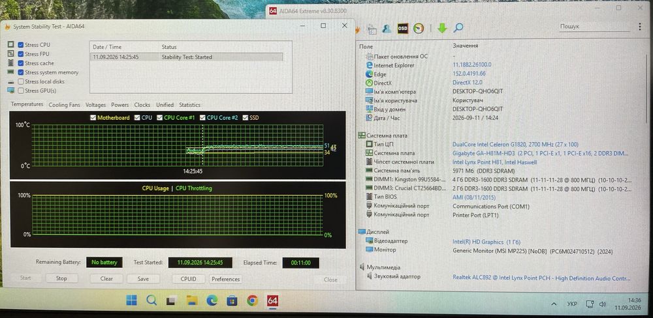This screenshot has width=653, height=318.
Task: Switch to the Cooling Fans tab
Action: point(64,105)
